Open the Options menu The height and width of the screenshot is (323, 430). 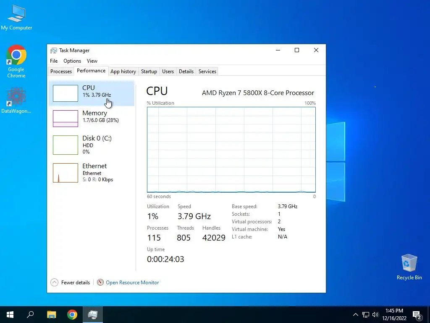click(72, 61)
